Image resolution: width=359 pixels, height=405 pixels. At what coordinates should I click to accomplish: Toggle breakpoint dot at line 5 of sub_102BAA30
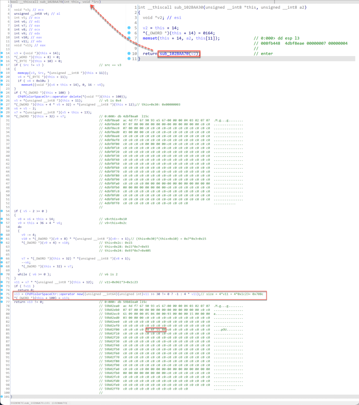[129, 28]
